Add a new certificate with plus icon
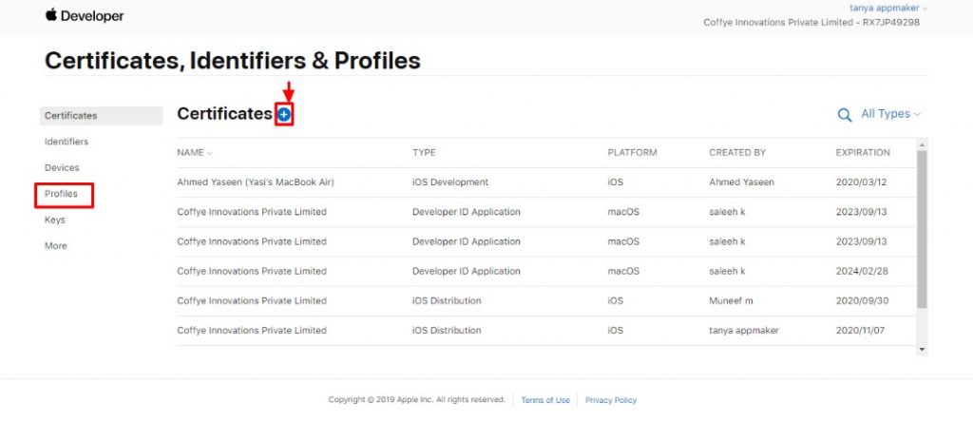Screen dimensions: 973x422 [284, 114]
